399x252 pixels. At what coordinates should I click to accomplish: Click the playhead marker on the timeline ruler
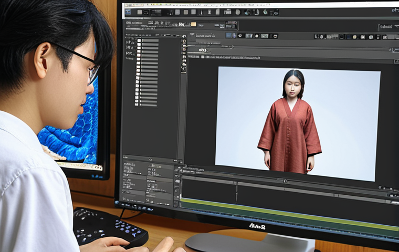click(x=285, y=181)
